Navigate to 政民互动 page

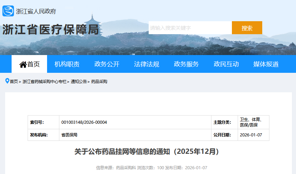[226, 64]
